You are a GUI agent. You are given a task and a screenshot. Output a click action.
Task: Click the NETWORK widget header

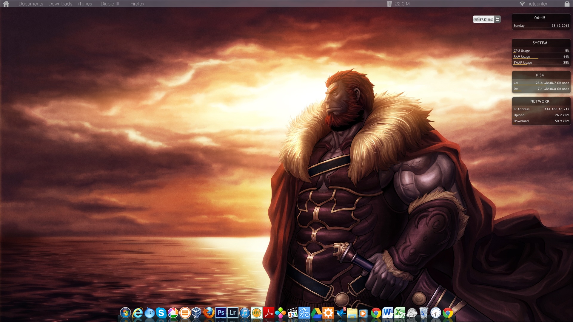point(540,101)
